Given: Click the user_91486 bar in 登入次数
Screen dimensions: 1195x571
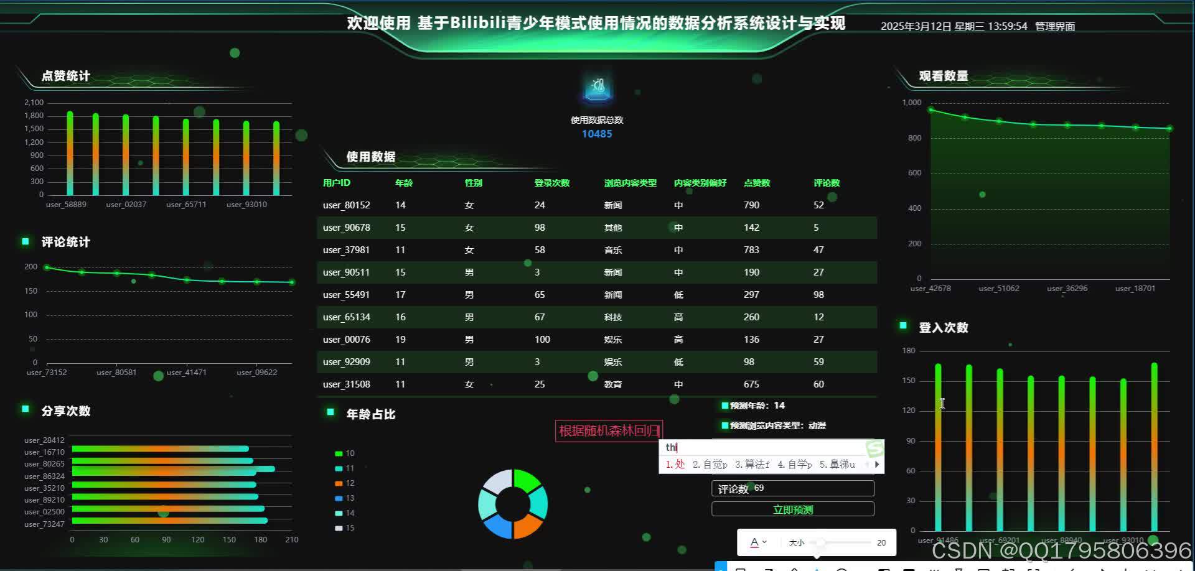Looking at the screenshot, I should tap(938, 447).
